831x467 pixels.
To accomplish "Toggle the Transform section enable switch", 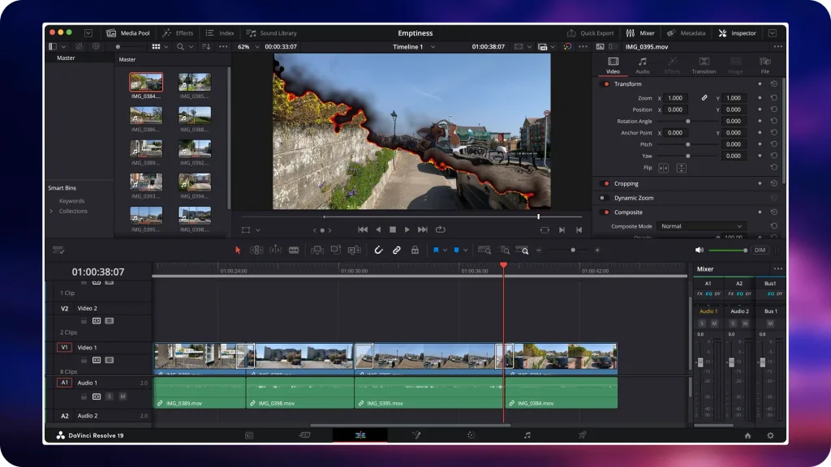I will click(x=605, y=84).
